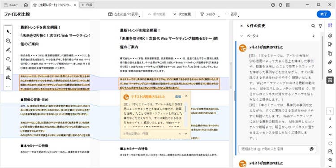
Task: Go to the next page arrow
Action: (330, 135)
